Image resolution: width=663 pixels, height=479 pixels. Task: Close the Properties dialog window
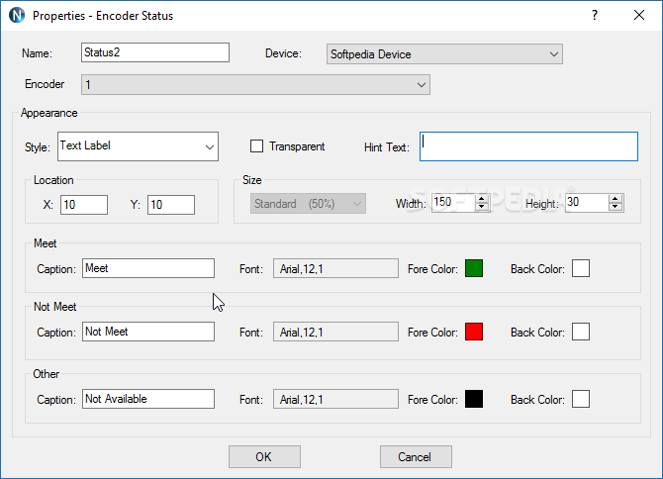coord(639,16)
